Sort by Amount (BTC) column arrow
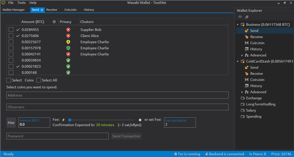 click(54, 22)
